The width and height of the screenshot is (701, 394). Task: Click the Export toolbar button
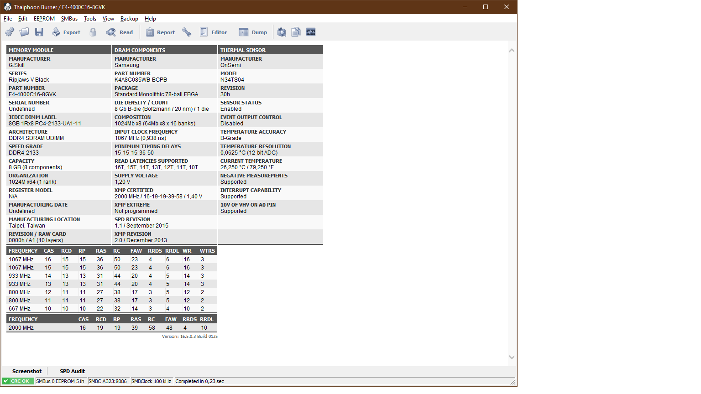[x=66, y=32]
